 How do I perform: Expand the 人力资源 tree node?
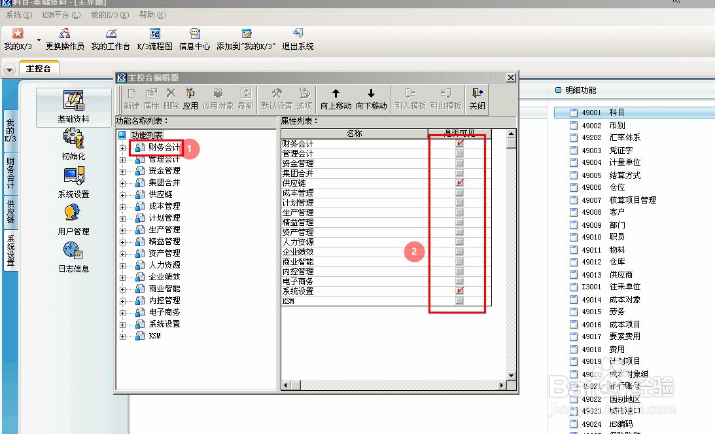122,264
